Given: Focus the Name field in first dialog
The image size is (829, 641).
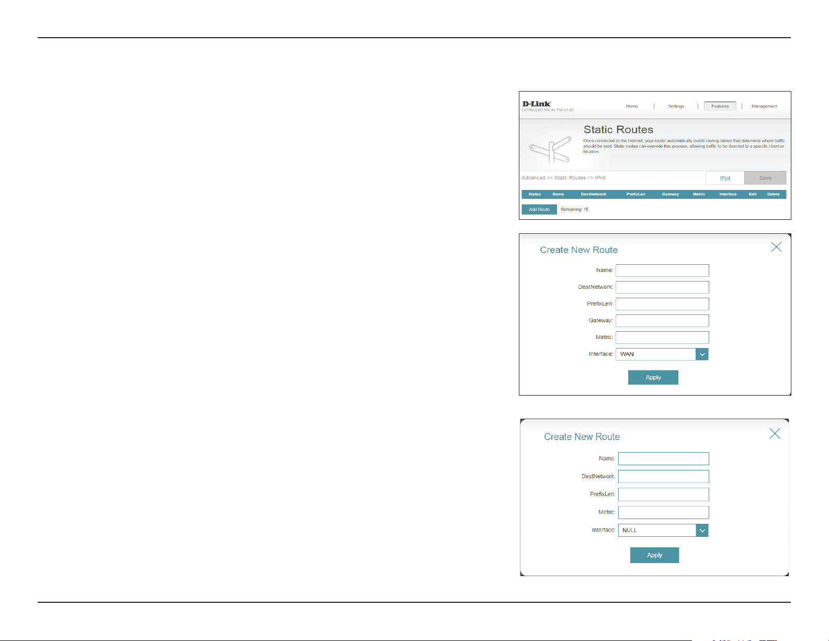Looking at the screenshot, I should pos(662,271).
